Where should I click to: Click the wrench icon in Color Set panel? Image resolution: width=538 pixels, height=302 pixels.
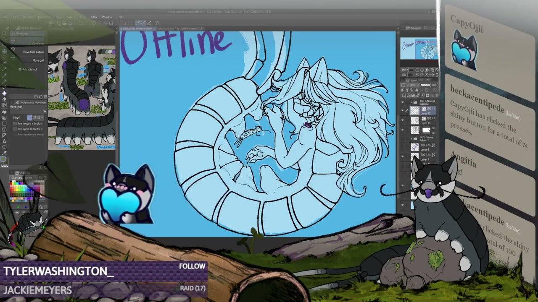41,177
